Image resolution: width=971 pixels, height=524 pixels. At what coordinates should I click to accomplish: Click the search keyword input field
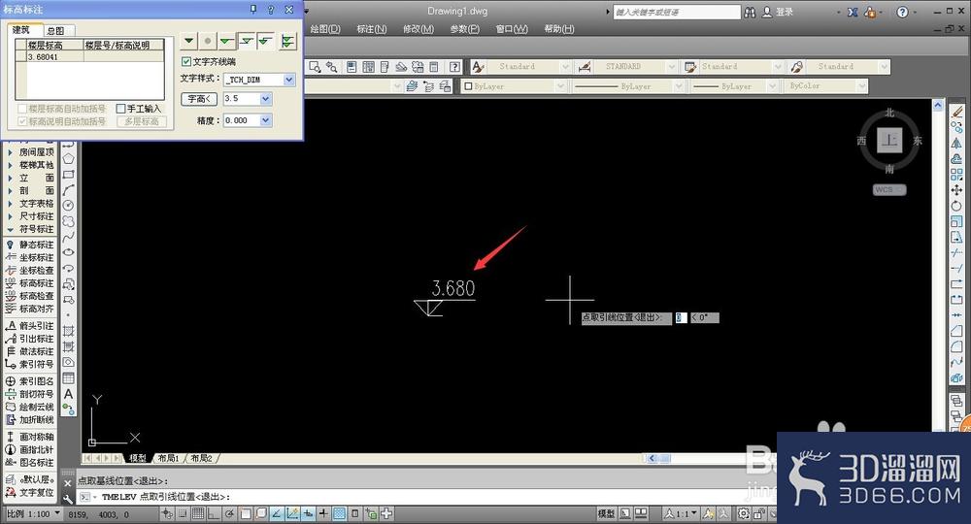point(676,12)
